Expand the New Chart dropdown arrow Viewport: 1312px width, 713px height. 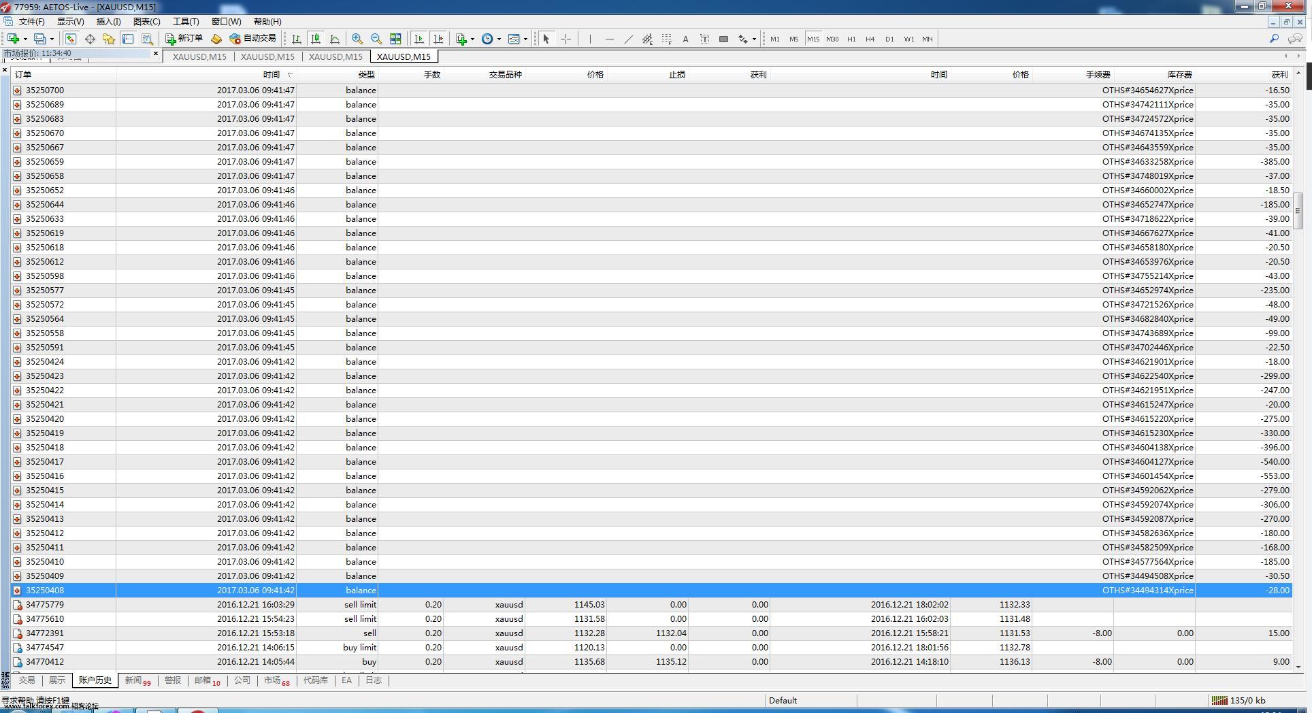point(25,39)
